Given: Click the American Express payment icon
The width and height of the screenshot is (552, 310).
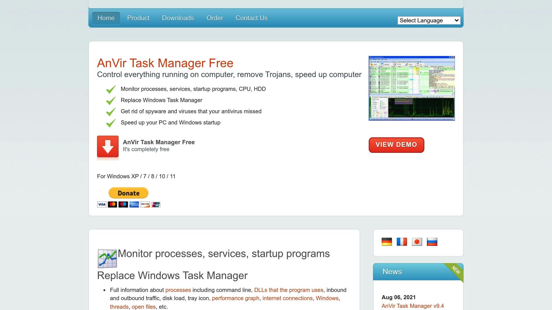Looking at the screenshot, I should point(134,205).
